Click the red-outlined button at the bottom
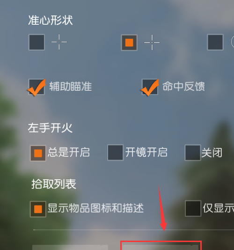Viewport: 234px width, 250px height. click(161, 245)
